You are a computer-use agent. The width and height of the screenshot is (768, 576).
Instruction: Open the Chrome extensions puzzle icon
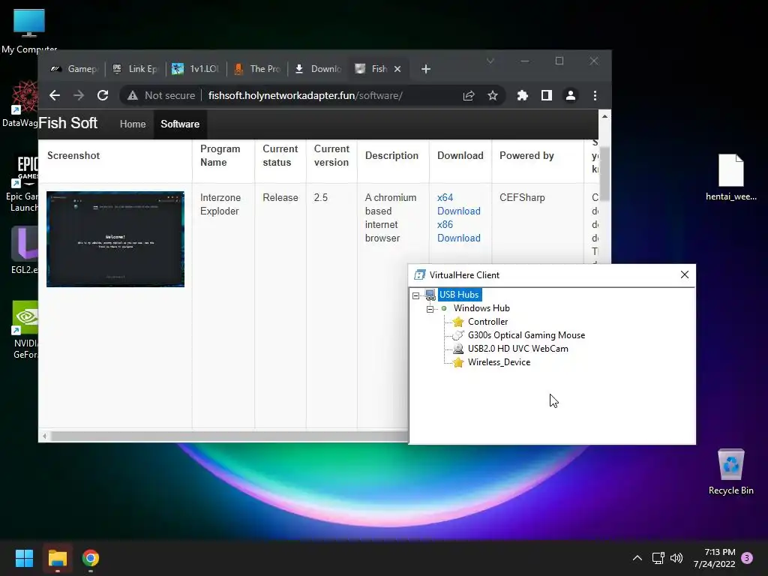(x=523, y=95)
